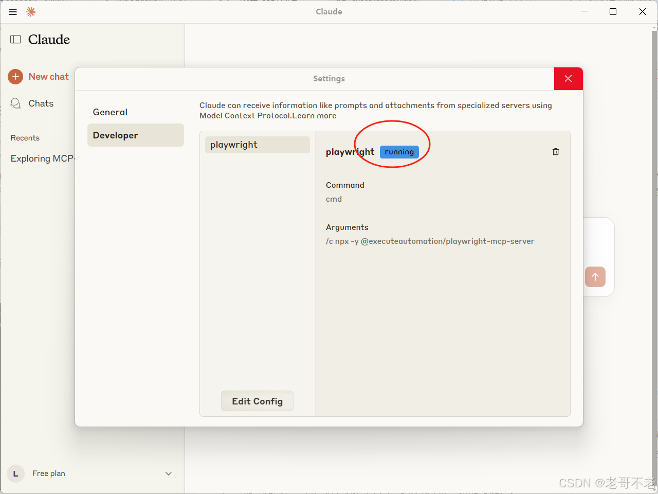The width and height of the screenshot is (658, 494).
Task: Click the Settings dialog title
Action: click(x=329, y=79)
